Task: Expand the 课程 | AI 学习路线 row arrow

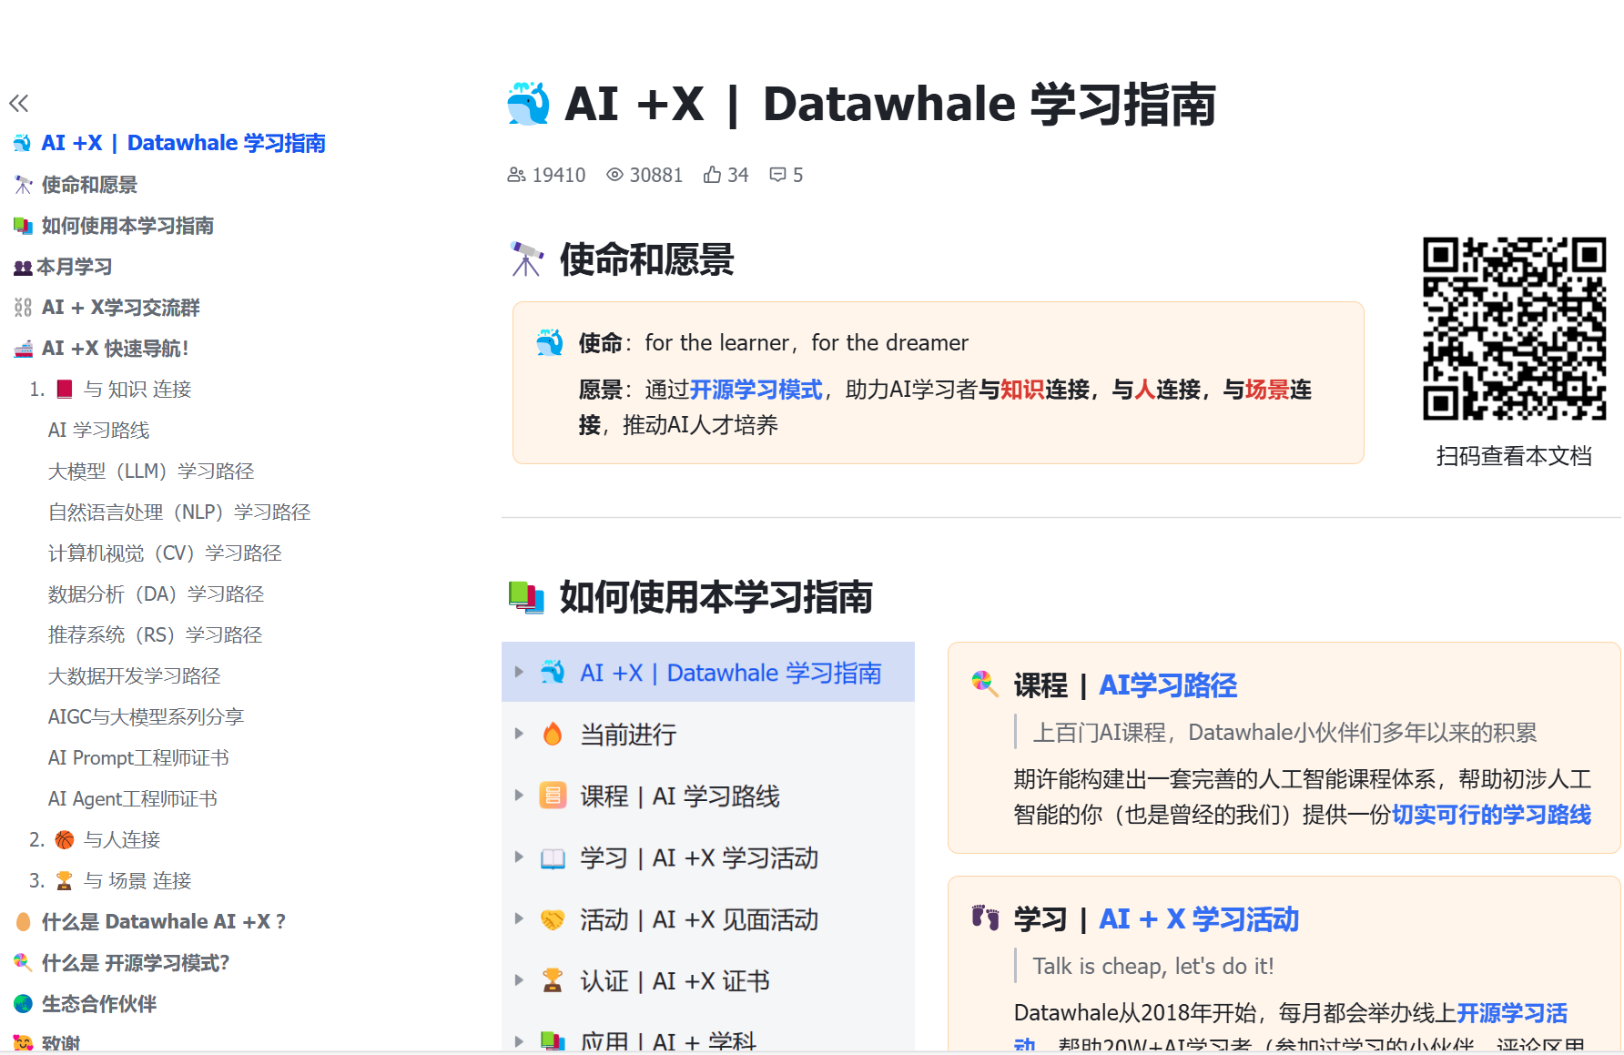Action: click(519, 796)
